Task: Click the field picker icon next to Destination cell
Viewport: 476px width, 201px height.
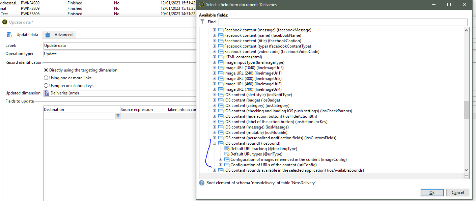Action: click(118, 116)
